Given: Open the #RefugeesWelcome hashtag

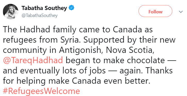Looking at the screenshot, I should coord(41,91).
